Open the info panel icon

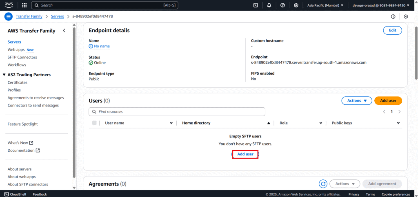393,16
